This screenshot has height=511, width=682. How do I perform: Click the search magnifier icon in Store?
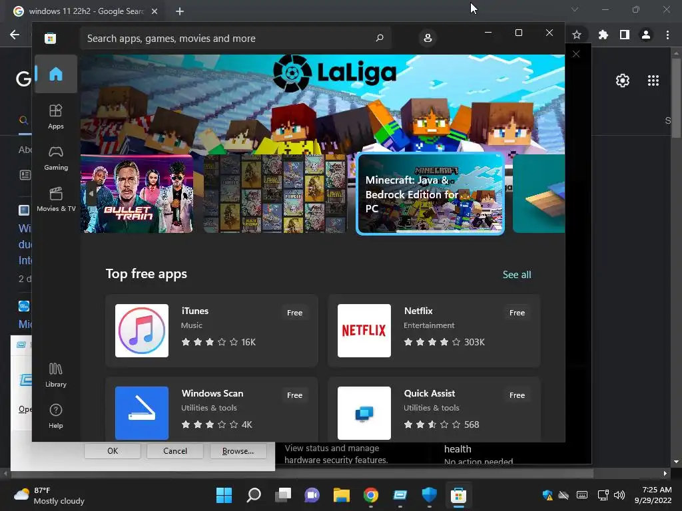click(379, 38)
